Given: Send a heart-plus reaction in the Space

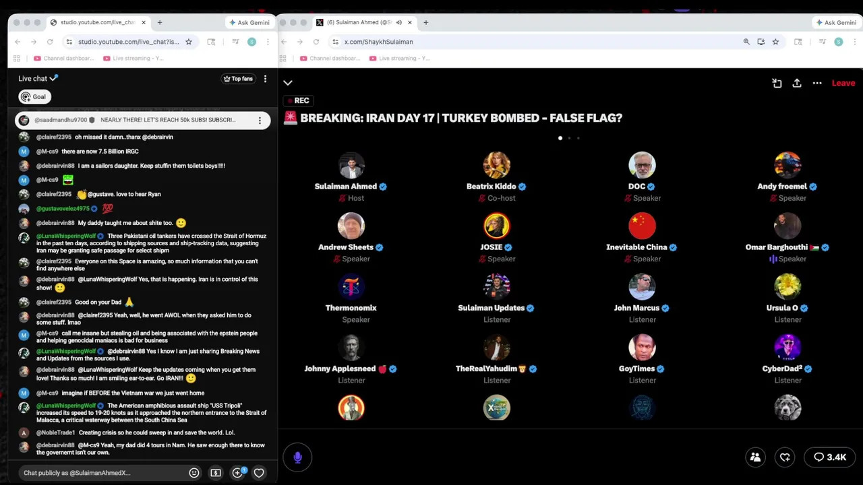Looking at the screenshot, I should click(x=785, y=457).
